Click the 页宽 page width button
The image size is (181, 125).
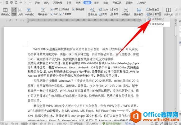click(x=103, y=14)
